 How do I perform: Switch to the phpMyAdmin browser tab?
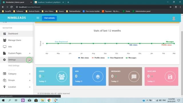49,2
